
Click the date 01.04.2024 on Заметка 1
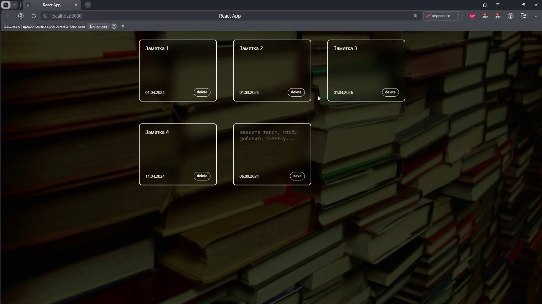tap(155, 93)
